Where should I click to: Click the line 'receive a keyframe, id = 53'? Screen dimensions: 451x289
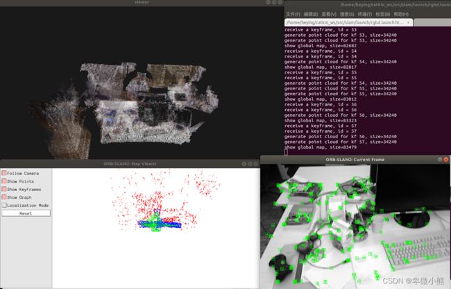coord(321,30)
